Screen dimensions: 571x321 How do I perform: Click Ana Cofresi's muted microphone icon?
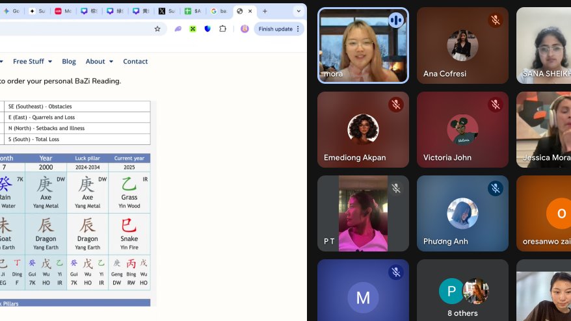496,20
